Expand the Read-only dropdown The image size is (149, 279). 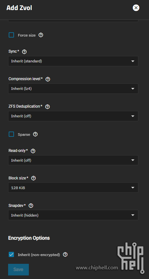pyautogui.click(x=73, y=160)
